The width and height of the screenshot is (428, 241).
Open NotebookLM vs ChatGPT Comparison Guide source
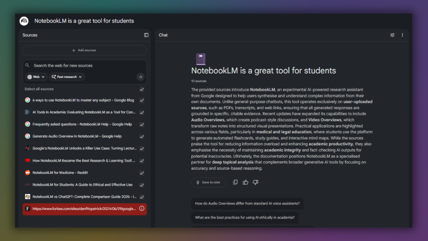point(84,197)
